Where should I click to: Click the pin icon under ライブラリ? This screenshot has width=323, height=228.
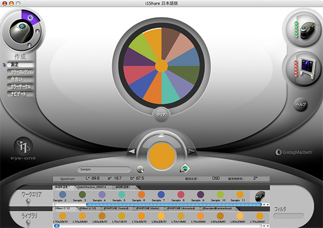pyautogui.click(x=28, y=224)
